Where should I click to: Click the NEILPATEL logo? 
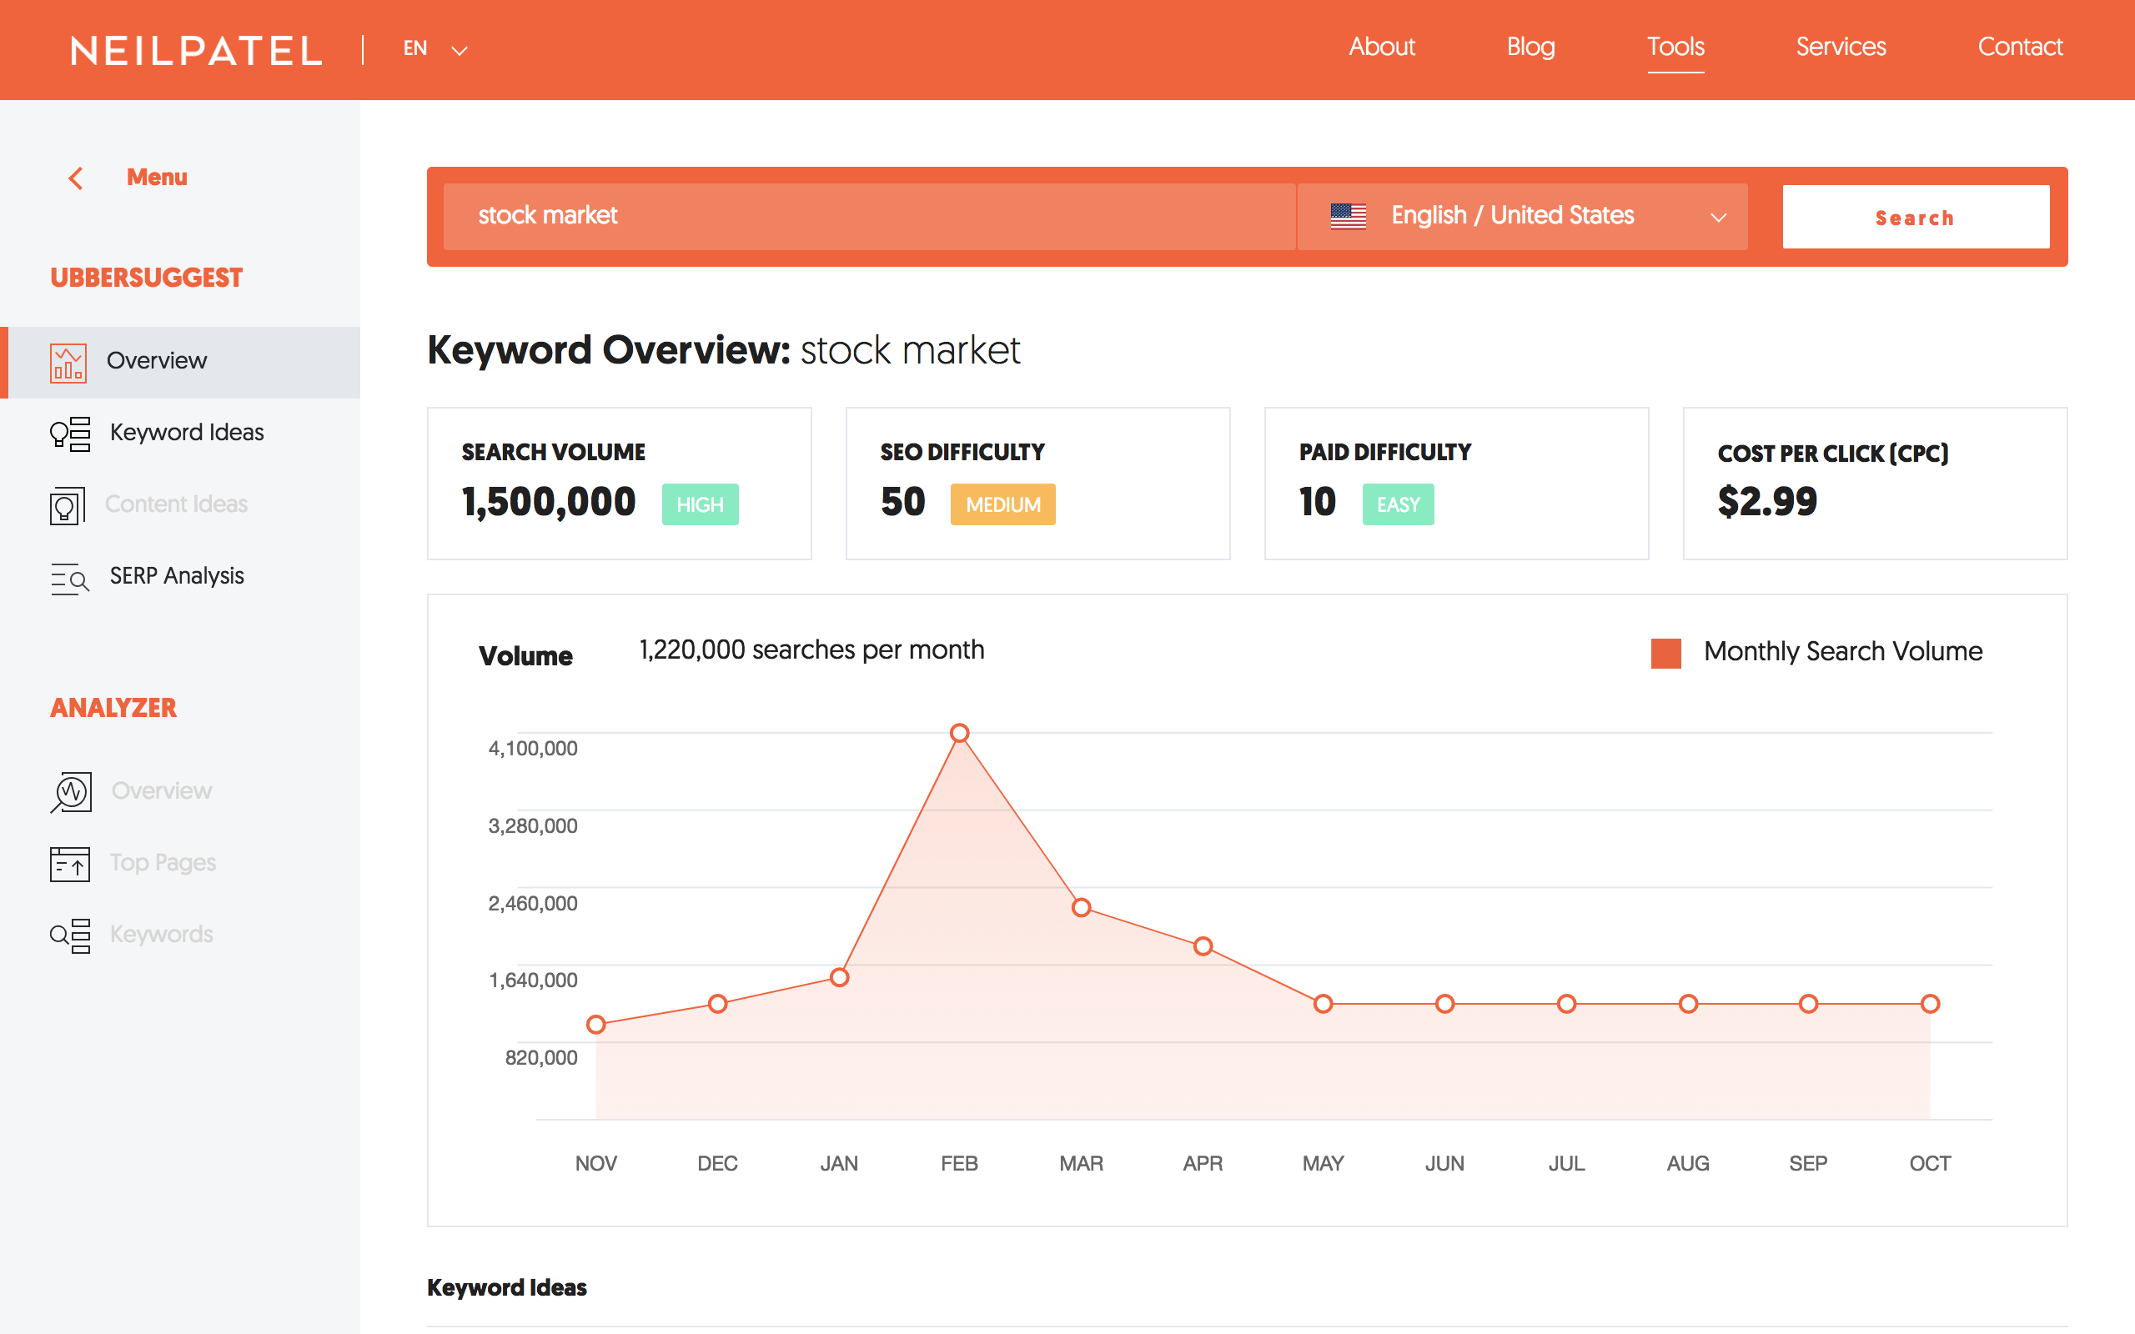(195, 49)
